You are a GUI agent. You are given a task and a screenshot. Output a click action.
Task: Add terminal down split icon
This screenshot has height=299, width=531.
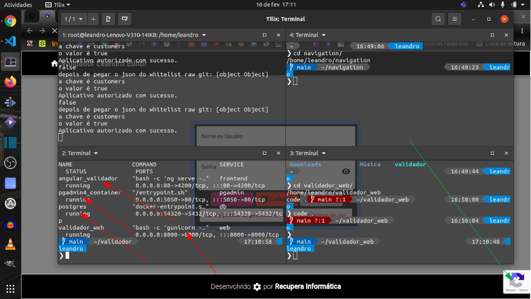pyautogui.click(x=124, y=19)
